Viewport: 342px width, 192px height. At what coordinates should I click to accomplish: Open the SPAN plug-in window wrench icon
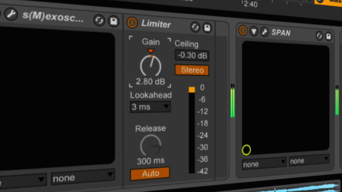click(x=265, y=32)
